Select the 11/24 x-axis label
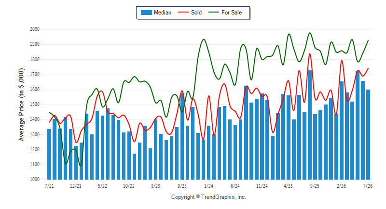Viewport: 386px width, 209px height. coord(262,186)
